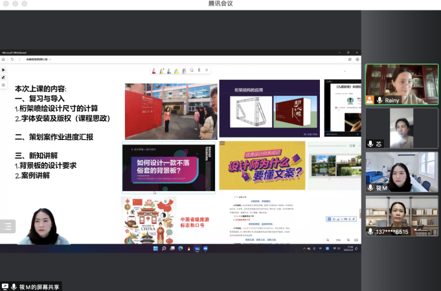
Task: Click text 2.字体安装及版权（课程思政）
Action: pos(62,119)
